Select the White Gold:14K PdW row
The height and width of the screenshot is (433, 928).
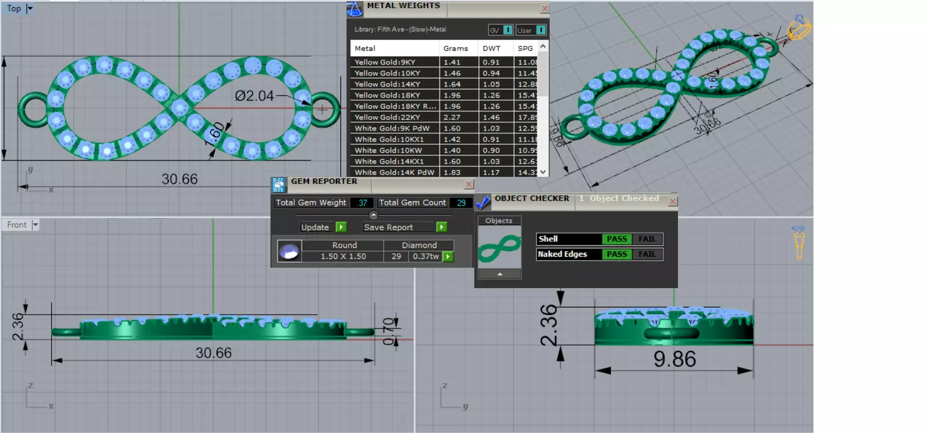click(444, 172)
